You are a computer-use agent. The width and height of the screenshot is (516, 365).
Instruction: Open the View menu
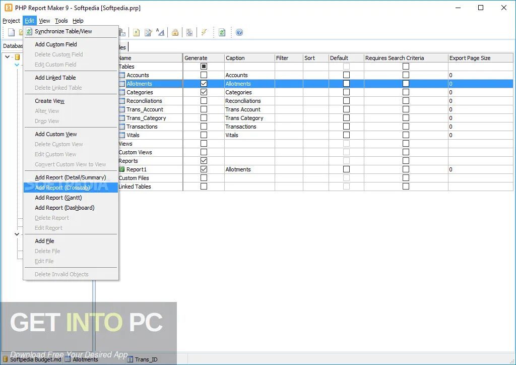44,21
